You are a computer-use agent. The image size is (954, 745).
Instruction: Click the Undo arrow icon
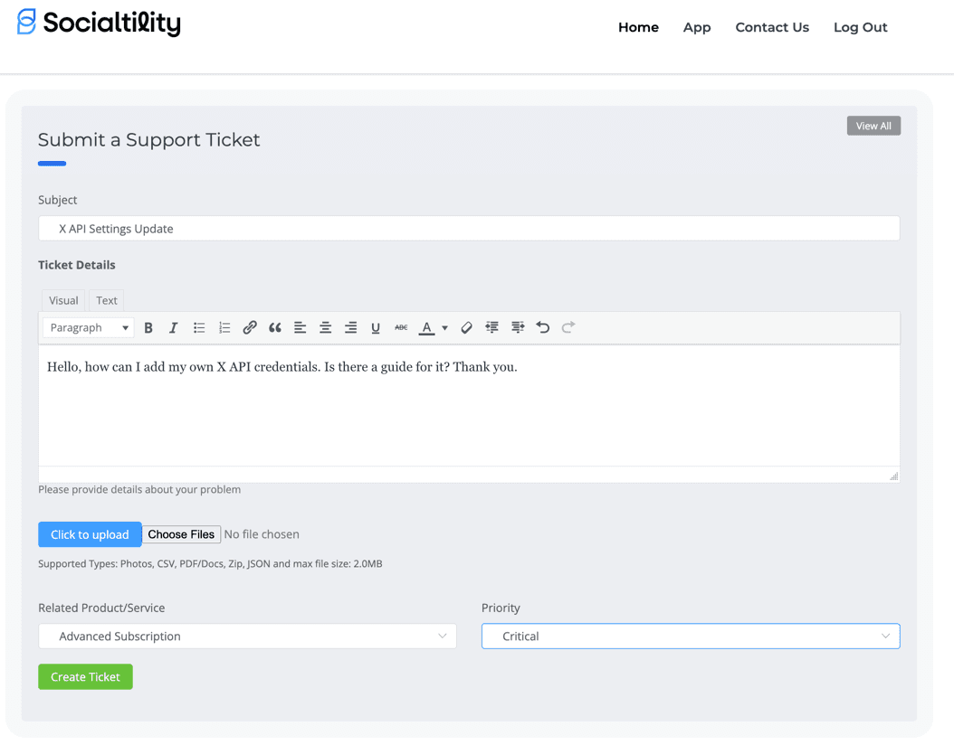tap(542, 327)
